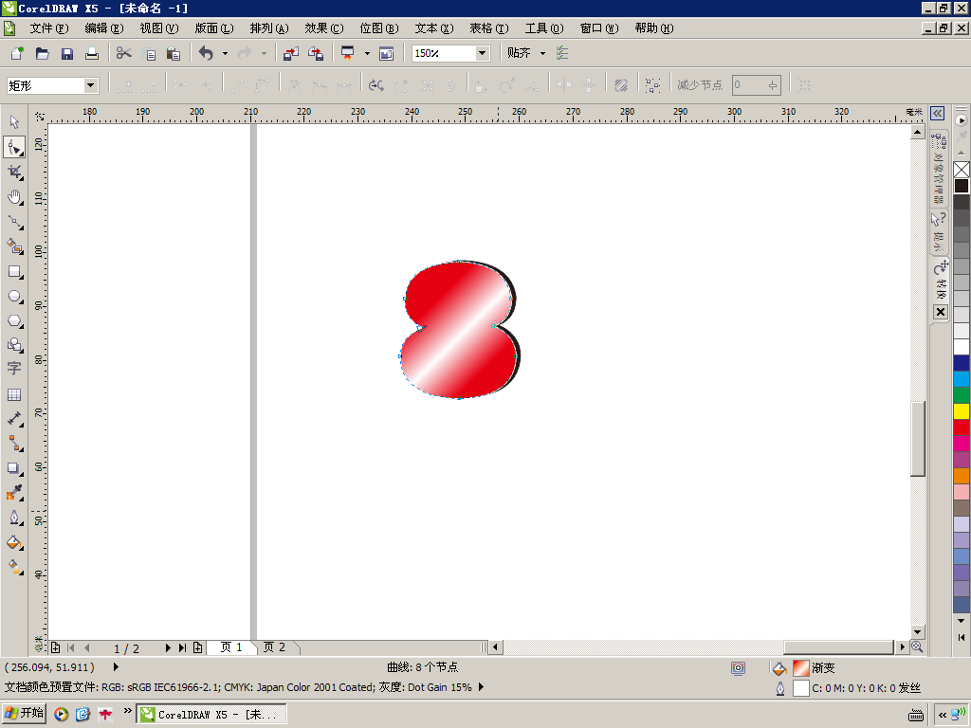This screenshot has height=728, width=971.
Task: Pick the black color swatch
Action: [962, 186]
